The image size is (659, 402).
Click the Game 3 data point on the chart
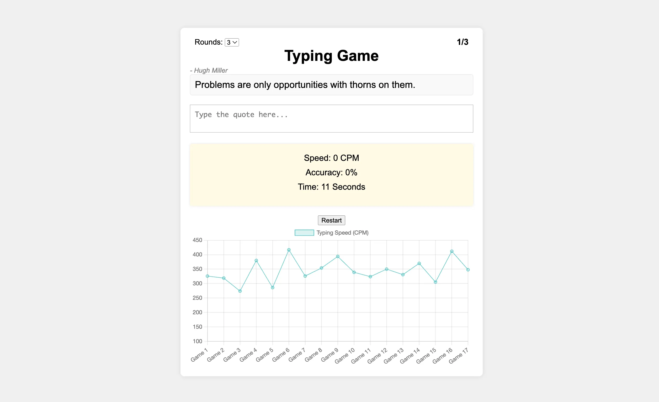[x=240, y=291]
